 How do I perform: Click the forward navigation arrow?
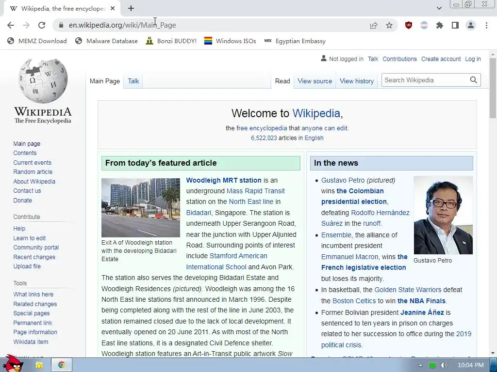click(26, 25)
